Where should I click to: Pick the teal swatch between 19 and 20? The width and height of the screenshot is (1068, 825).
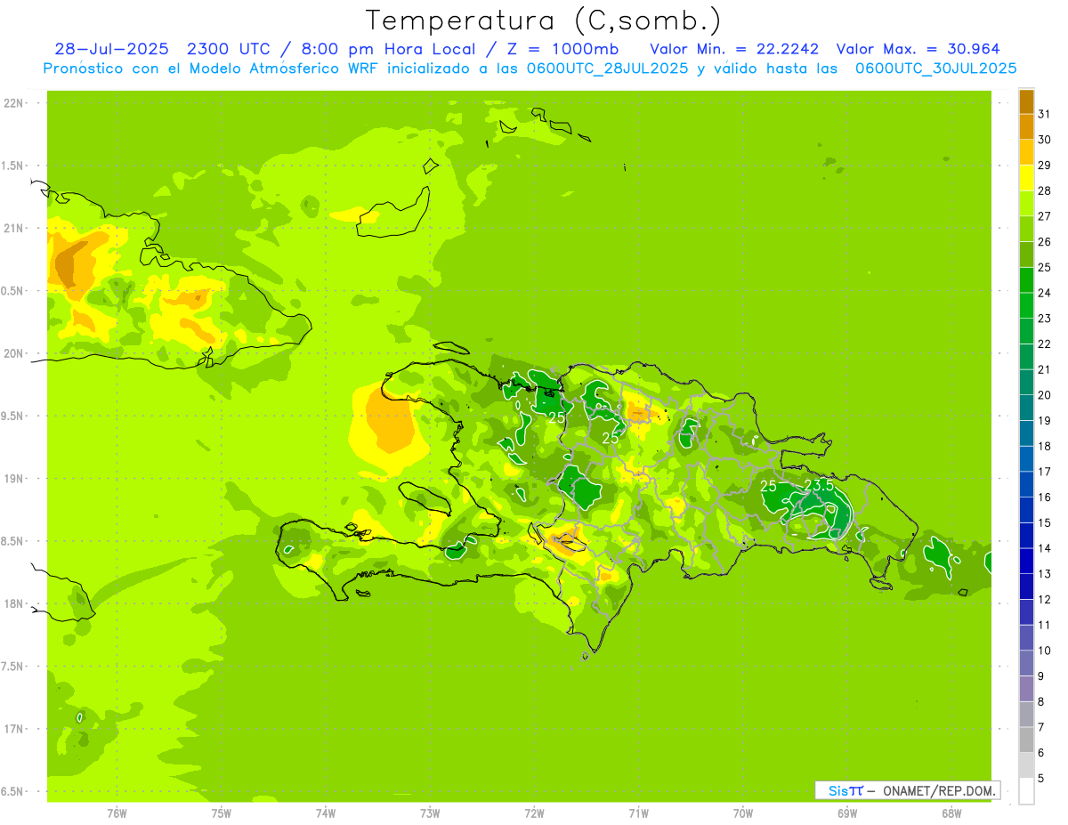(1026, 408)
